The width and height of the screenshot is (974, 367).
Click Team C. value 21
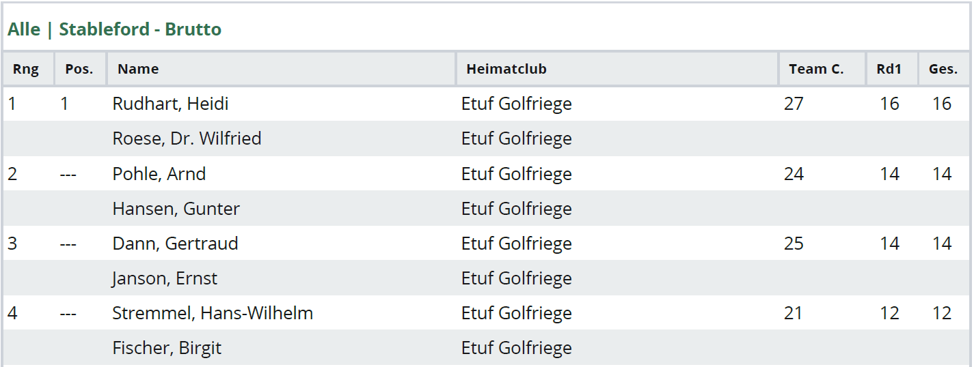794,313
